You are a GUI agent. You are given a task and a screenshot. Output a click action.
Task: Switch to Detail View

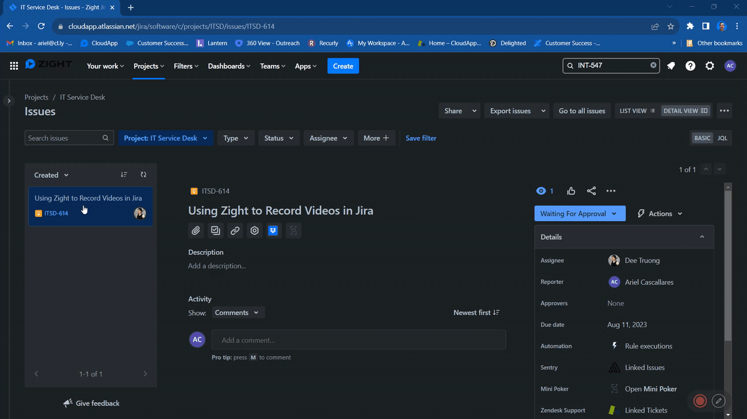685,111
